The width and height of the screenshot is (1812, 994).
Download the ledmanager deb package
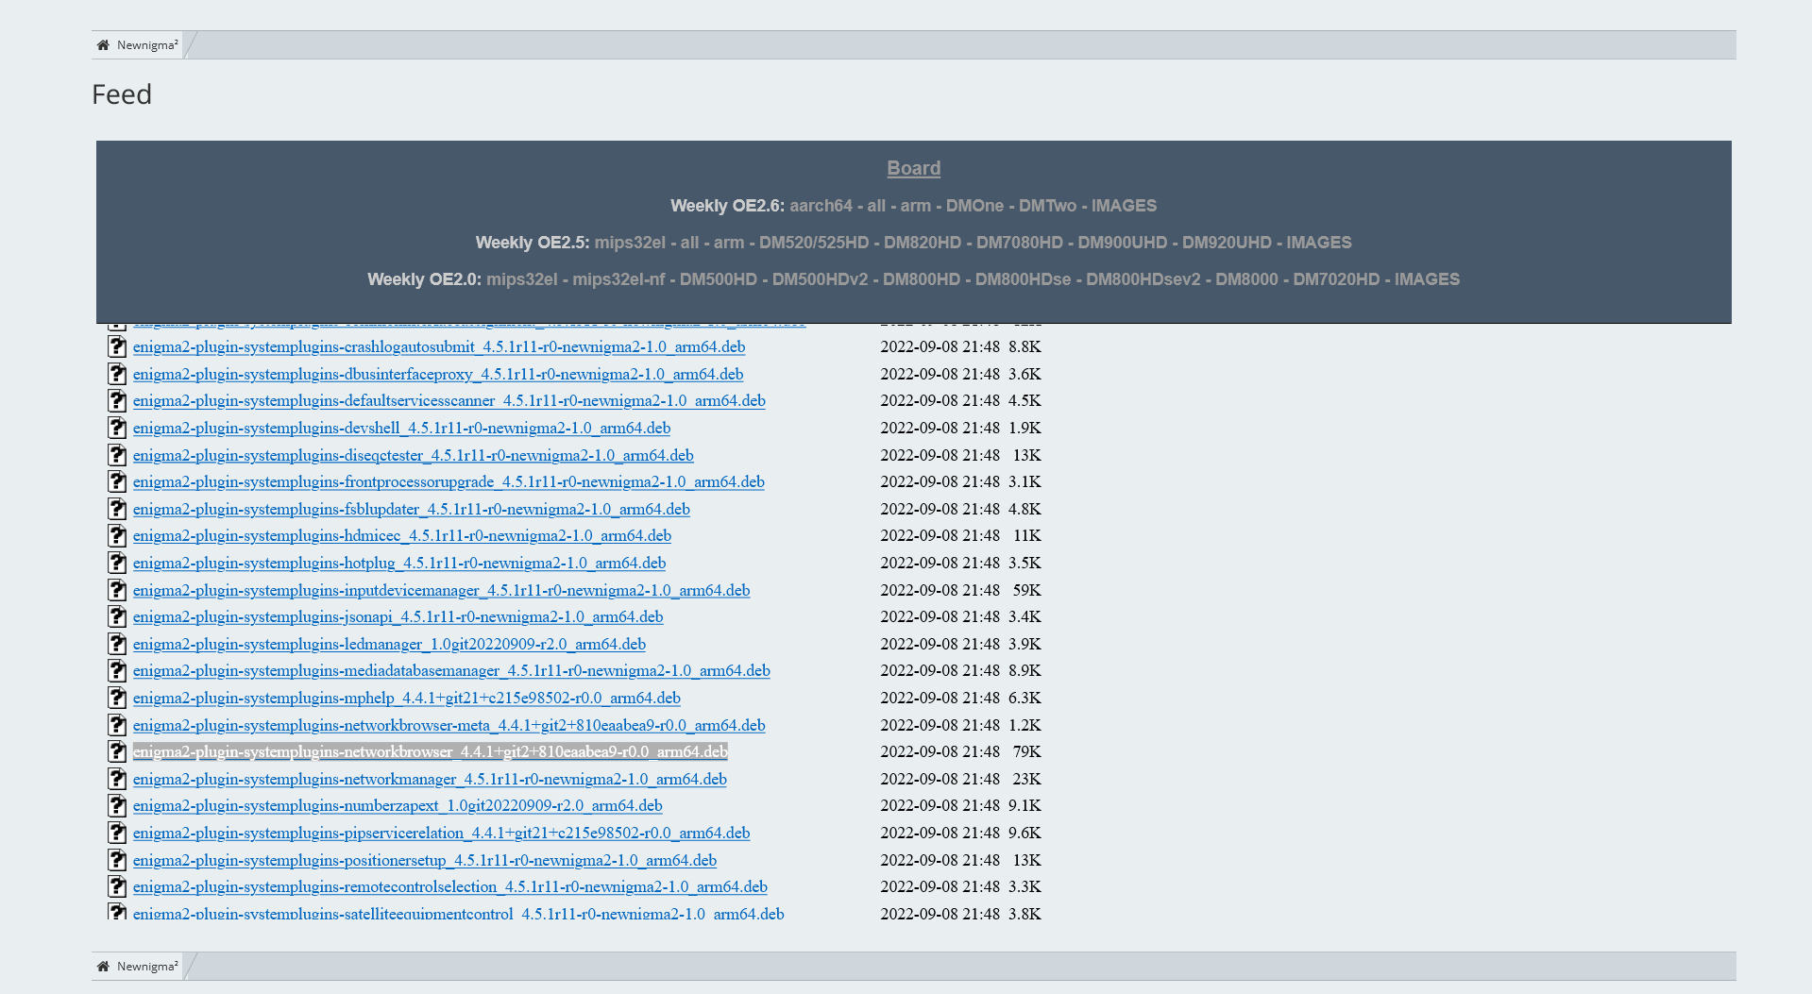click(x=389, y=645)
